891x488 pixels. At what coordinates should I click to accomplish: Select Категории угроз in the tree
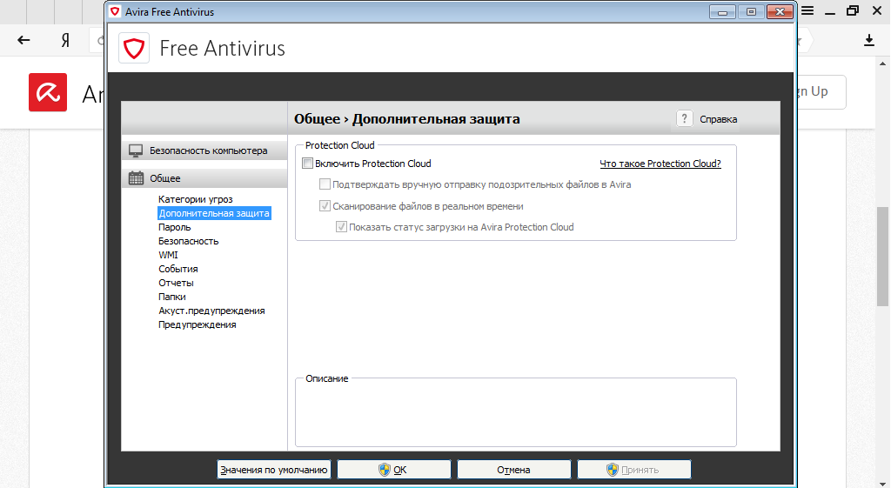196,199
